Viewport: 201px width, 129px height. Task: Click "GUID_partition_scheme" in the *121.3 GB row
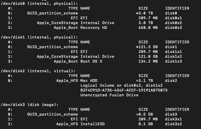coord(52,47)
